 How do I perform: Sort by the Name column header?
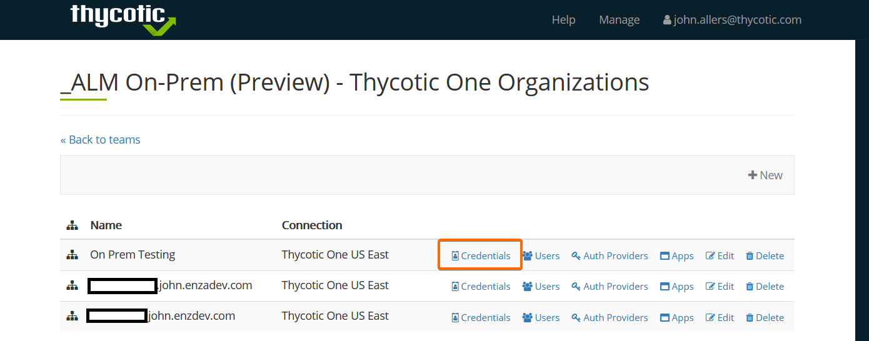(106, 225)
